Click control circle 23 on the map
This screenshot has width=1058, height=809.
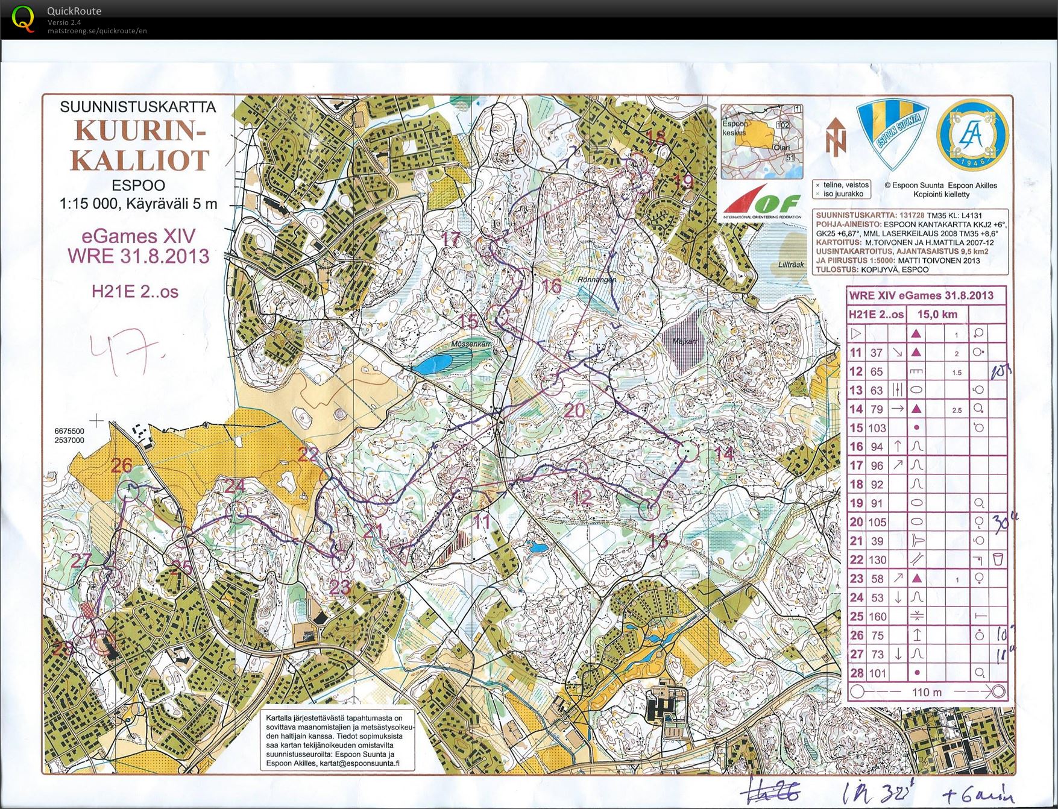point(342,560)
